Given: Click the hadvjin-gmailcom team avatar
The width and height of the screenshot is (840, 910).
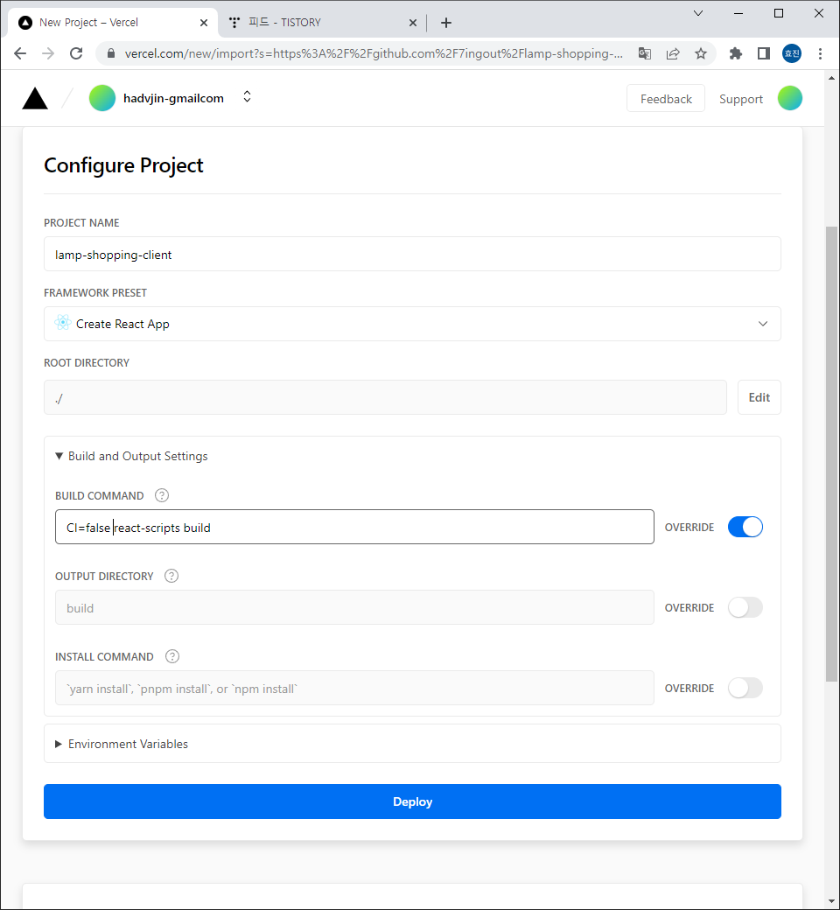Looking at the screenshot, I should pyautogui.click(x=101, y=98).
